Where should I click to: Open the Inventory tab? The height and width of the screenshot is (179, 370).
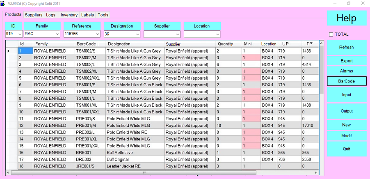pos(69,15)
